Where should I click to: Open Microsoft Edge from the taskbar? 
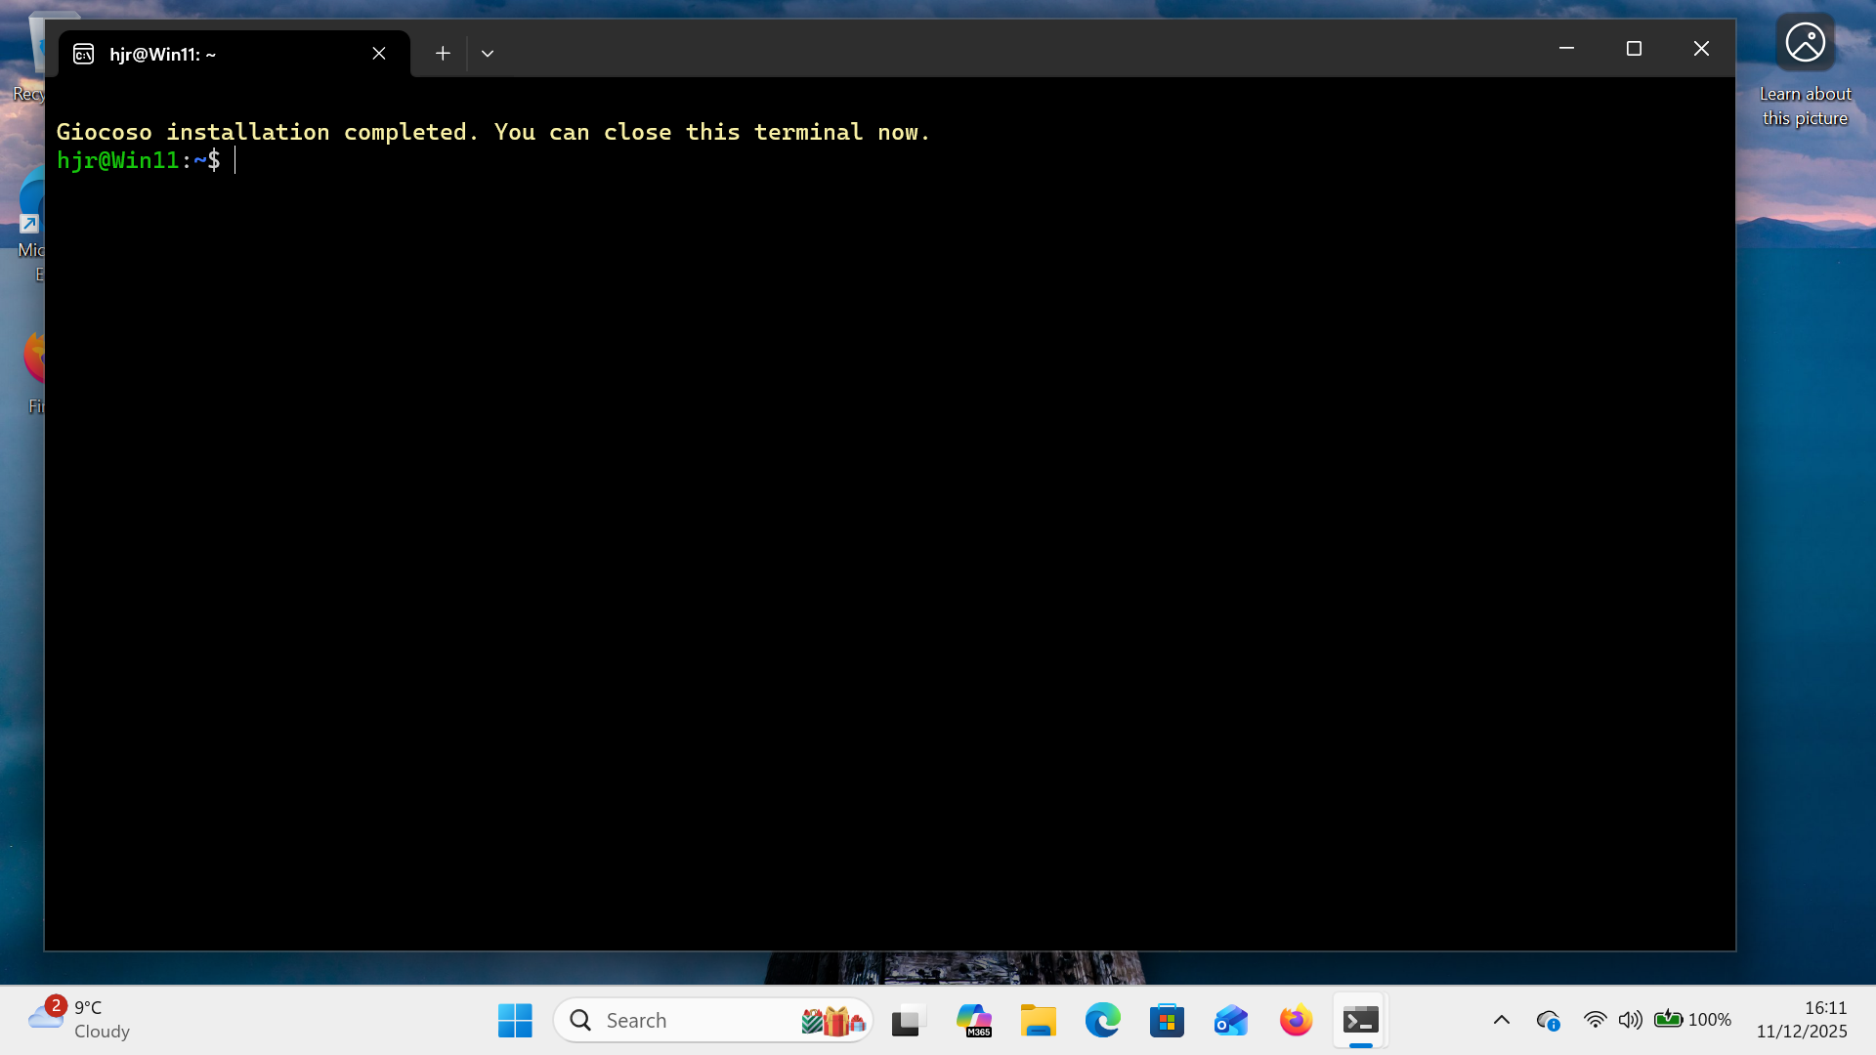click(x=1102, y=1020)
